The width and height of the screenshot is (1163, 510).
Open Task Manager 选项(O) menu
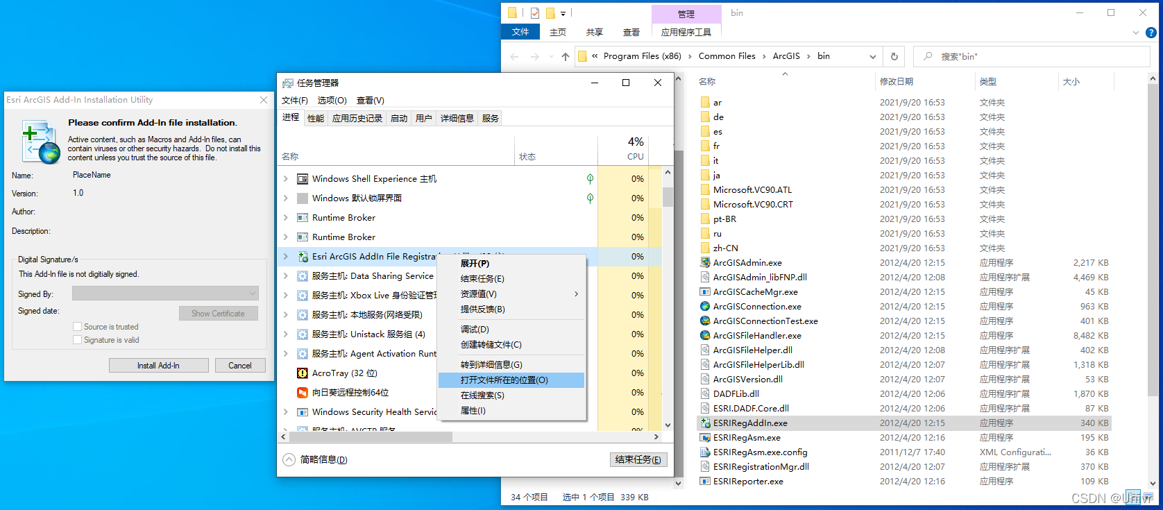pyautogui.click(x=332, y=101)
